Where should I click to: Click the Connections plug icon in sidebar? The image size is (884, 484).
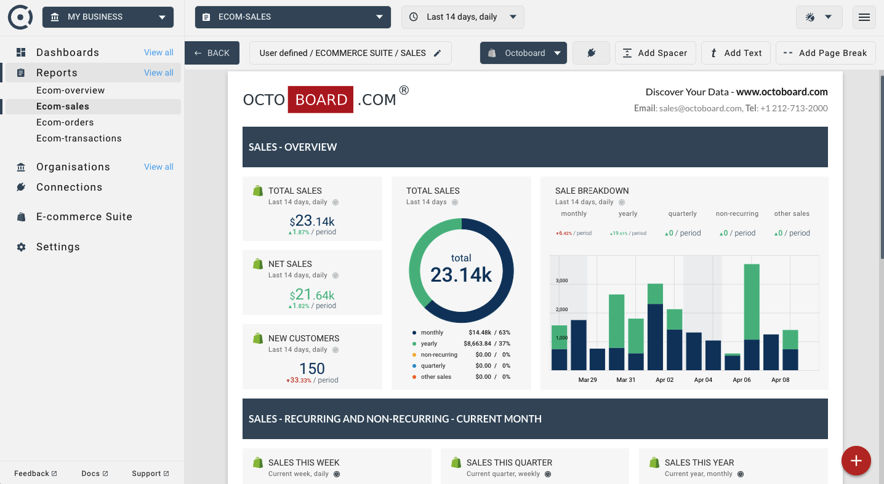click(21, 187)
